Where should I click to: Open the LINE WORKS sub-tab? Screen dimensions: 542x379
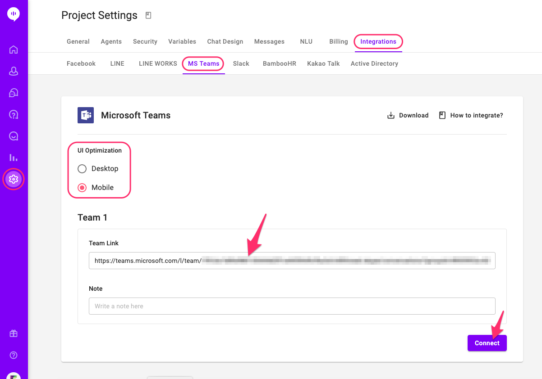click(x=158, y=63)
